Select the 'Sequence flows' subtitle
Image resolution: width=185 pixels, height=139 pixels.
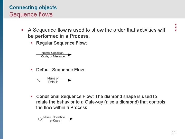coord(31,14)
